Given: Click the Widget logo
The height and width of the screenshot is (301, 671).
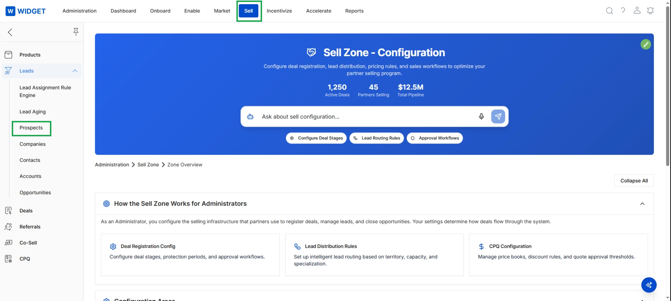Looking at the screenshot, I should click(26, 11).
